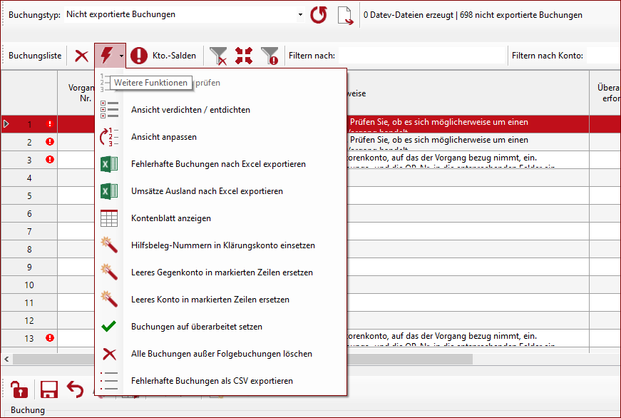Click the red exclamation Kto.-Salden icon

[140, 56]
